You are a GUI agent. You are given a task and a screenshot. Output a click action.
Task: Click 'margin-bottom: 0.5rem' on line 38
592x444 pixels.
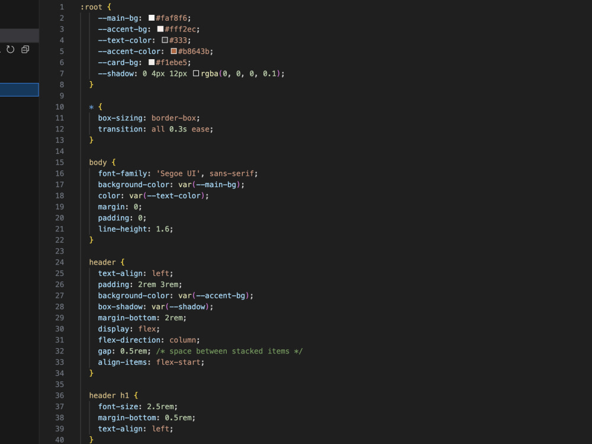coord(144,417)
